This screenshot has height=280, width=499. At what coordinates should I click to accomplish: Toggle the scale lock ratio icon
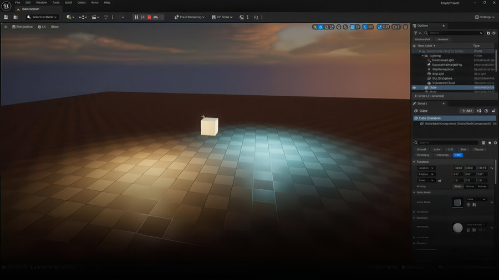coord(440,180)
